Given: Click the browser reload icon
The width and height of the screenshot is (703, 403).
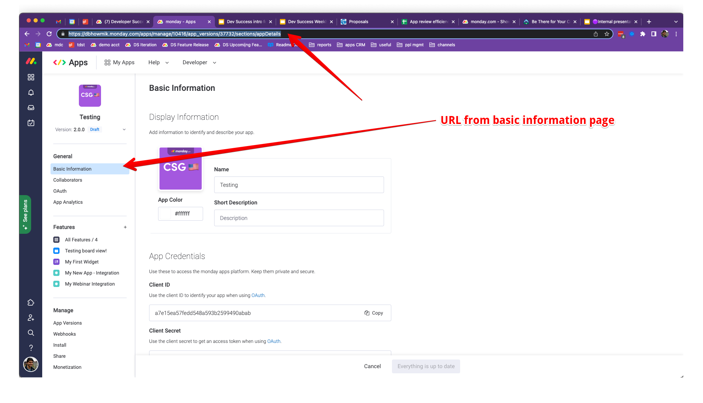Looking at the screenshot, I should [x=49, y=34].
